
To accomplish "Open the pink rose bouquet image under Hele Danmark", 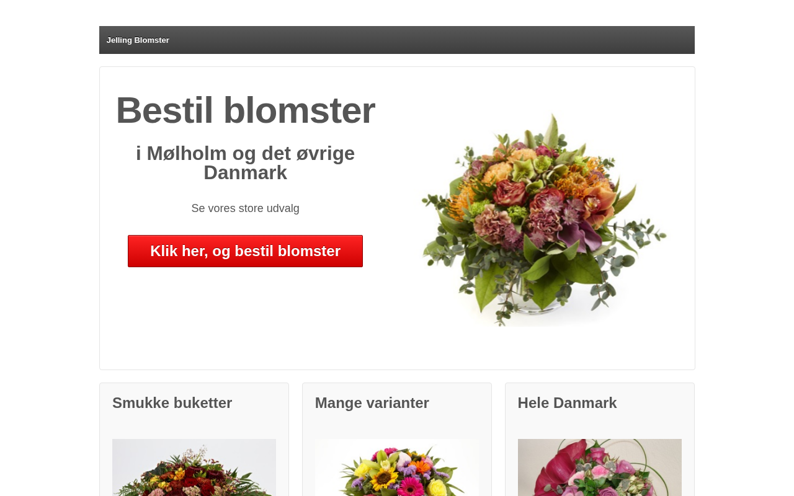I will click(600, 467).
